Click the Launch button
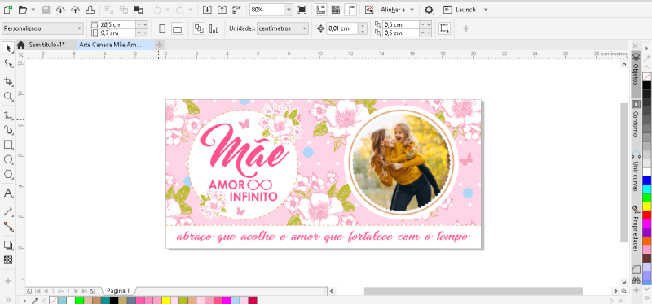The image size is (652, 304). pos(460,10)
